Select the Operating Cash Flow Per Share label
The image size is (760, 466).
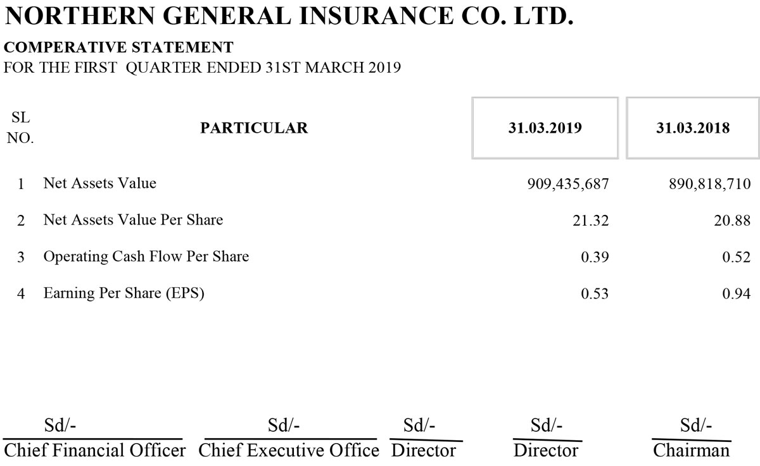tap(146, 257)
